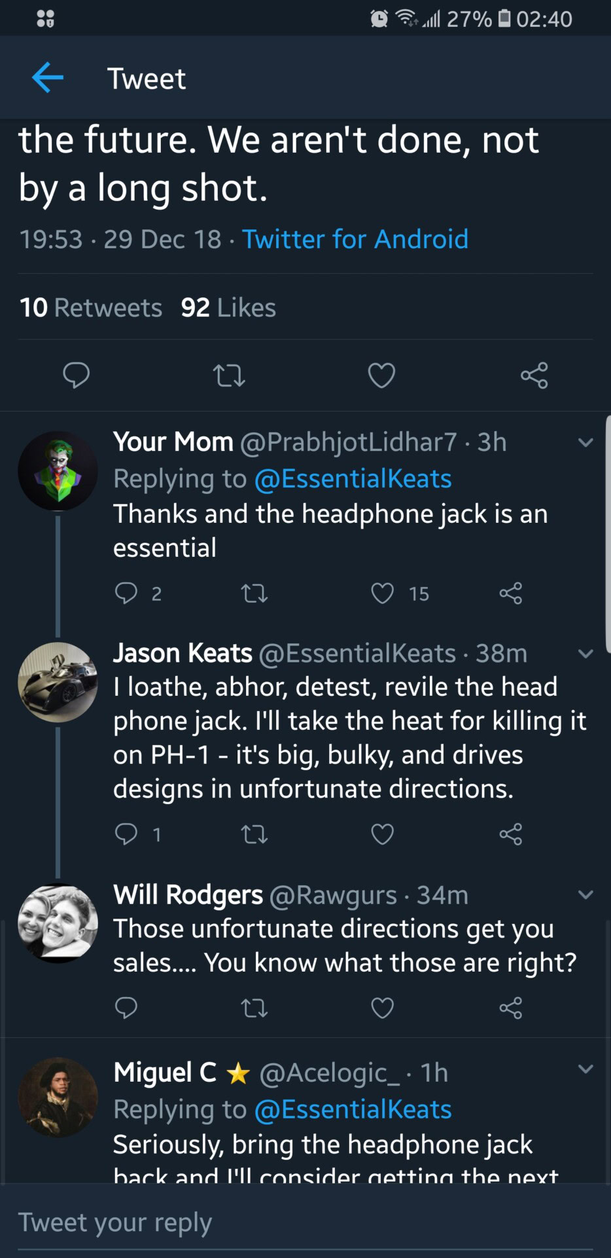Screen dimensions: 611x1258
Task: Expand options chevron on Jason Keats' tweet
Action: pyautogui.click(x=585, y=654)
